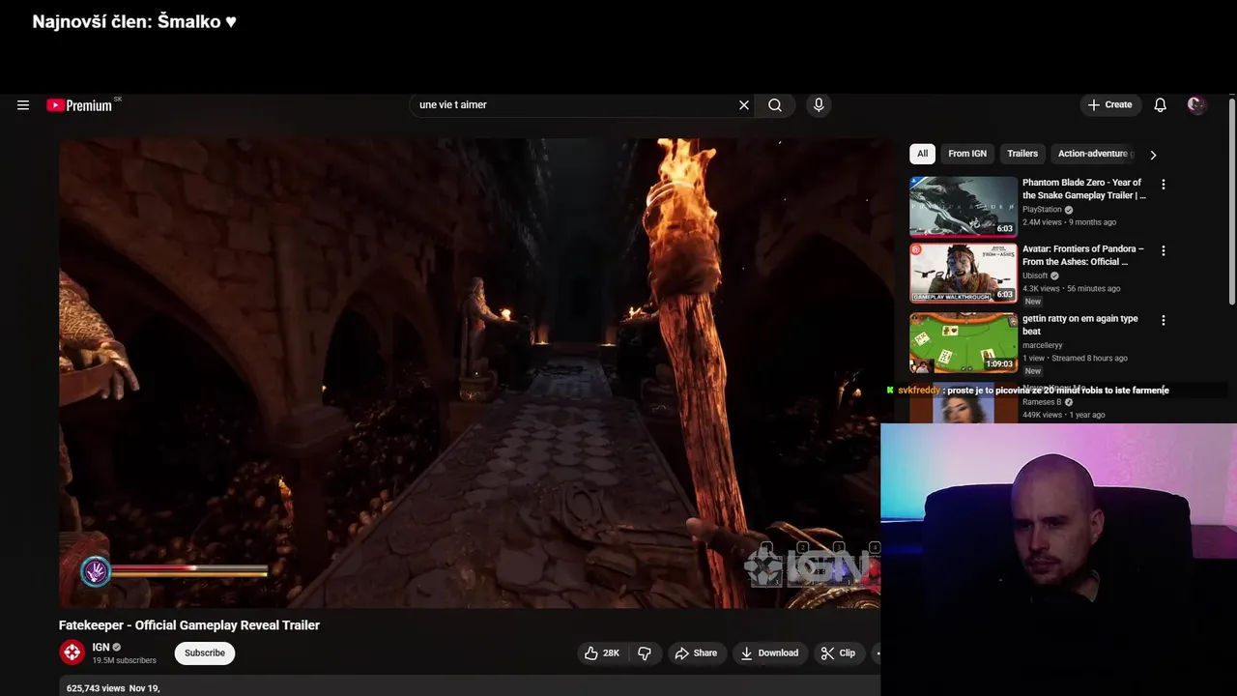
Task: Open the YouTube guide hamburger menu
Action: point(23,105)
